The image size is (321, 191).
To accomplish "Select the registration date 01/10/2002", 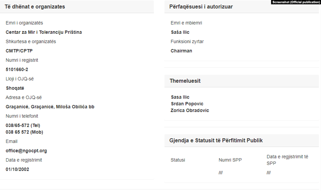I will (17, 169).
